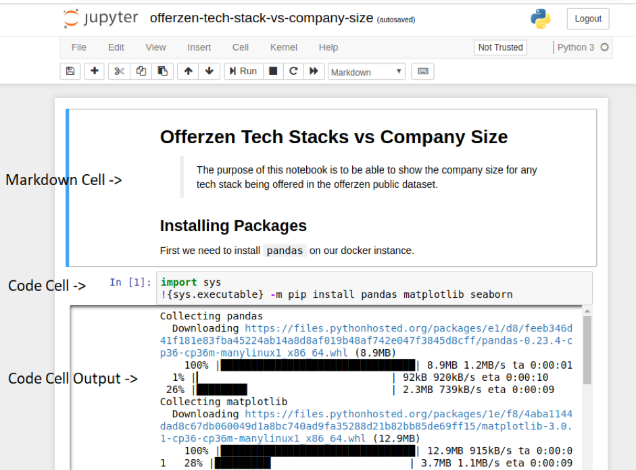Restart kernel and run all cells
The image size is (636, 470).
click(x=314, y=72)
